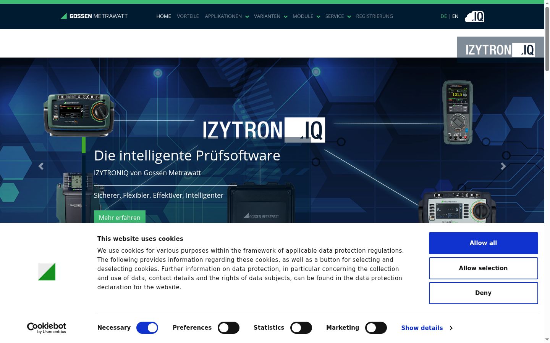Click the 'Die intelligente Prüfsoftware' headline

tap(187, 155)
